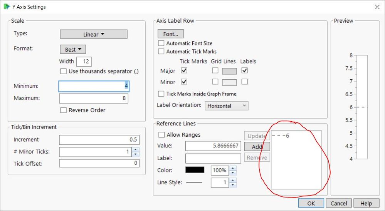
Task: Open the Scale Type dropdown showing Linear
Action: 94,34
